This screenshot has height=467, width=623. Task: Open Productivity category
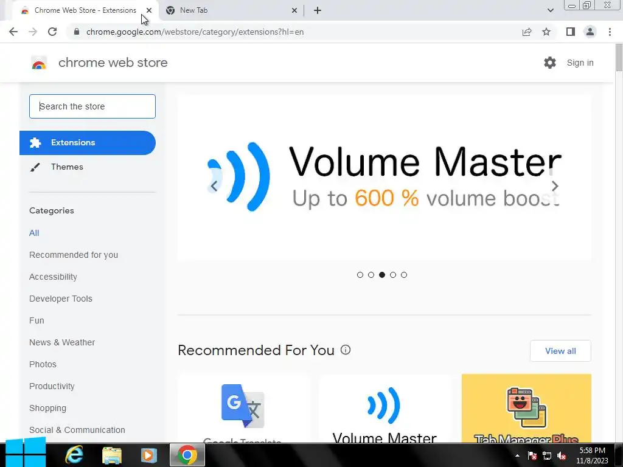coord(52,386)
